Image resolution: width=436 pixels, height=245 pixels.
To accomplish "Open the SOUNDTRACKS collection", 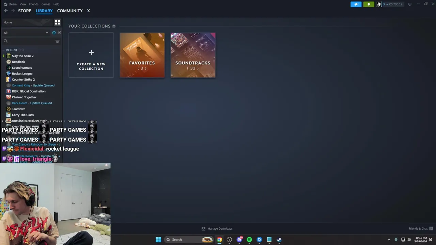I will [193, 55].
